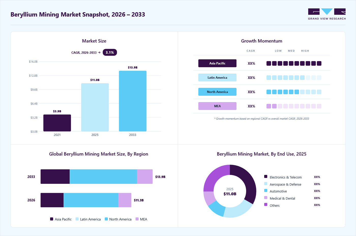Click the growth momentum footnote text

click(262, 119)
